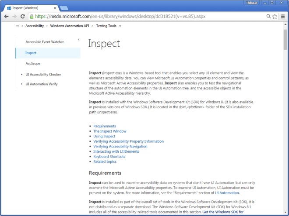
Task: Click the green HTTPS padlock icon
Action: pos(32,17)
